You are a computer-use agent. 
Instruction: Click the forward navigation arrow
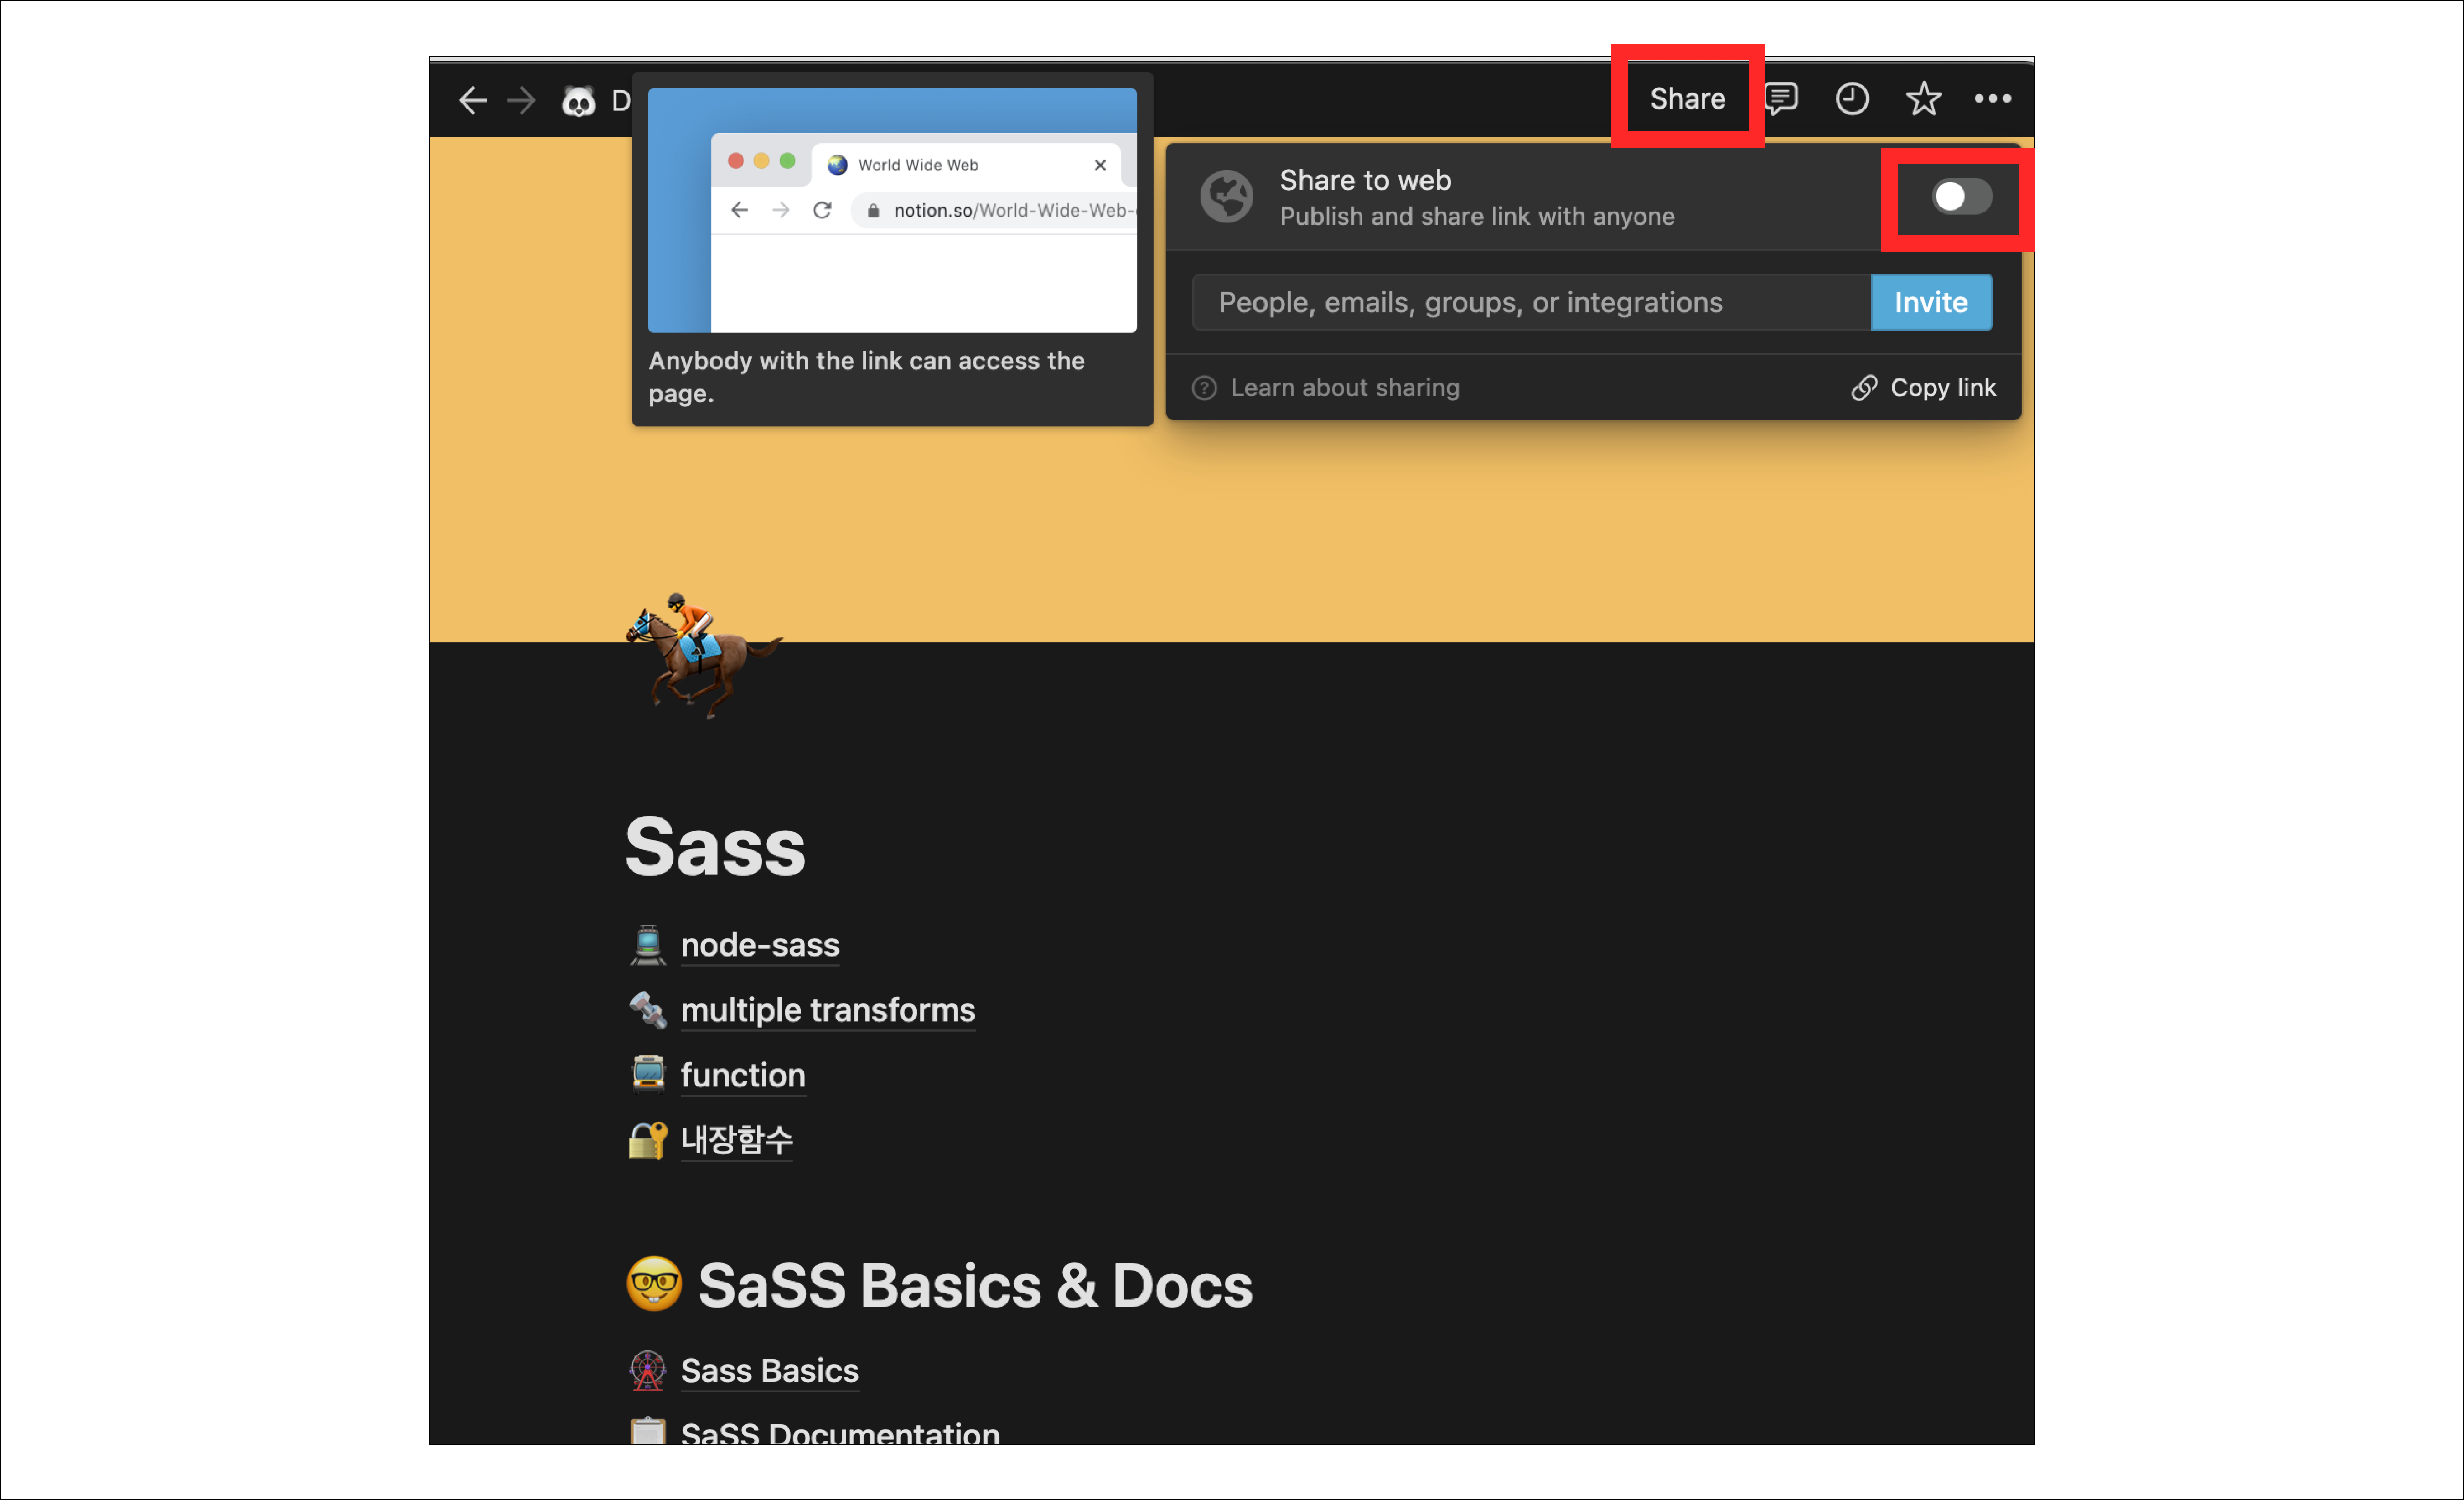click(x=521, y=100)
